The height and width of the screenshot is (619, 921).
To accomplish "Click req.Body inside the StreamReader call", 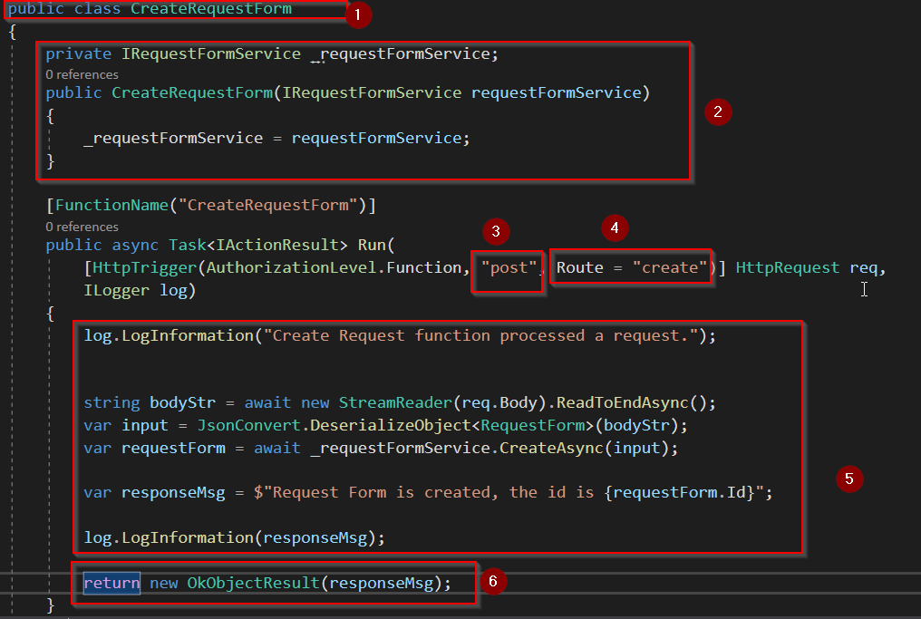I will (x=499, y=403).
